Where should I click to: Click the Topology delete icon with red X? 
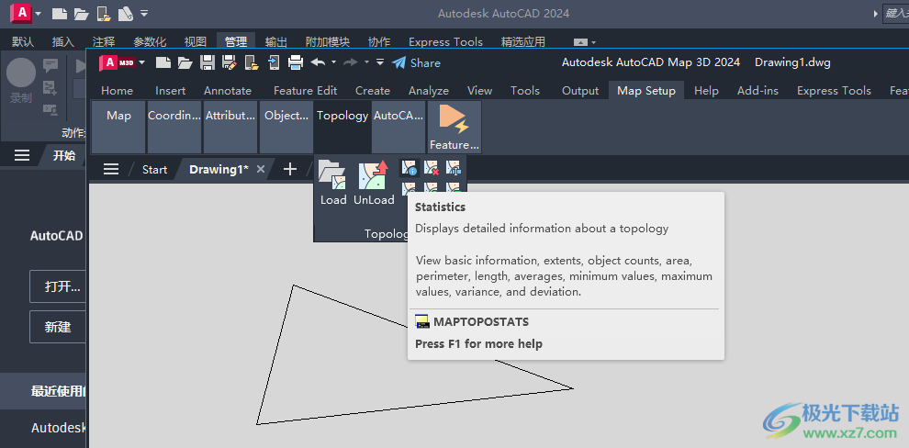[431, 168]
